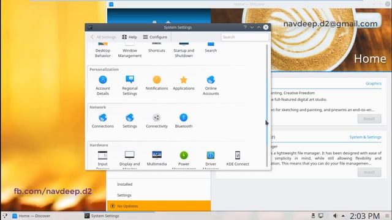Focus the System Settings search field

(245, 37)
